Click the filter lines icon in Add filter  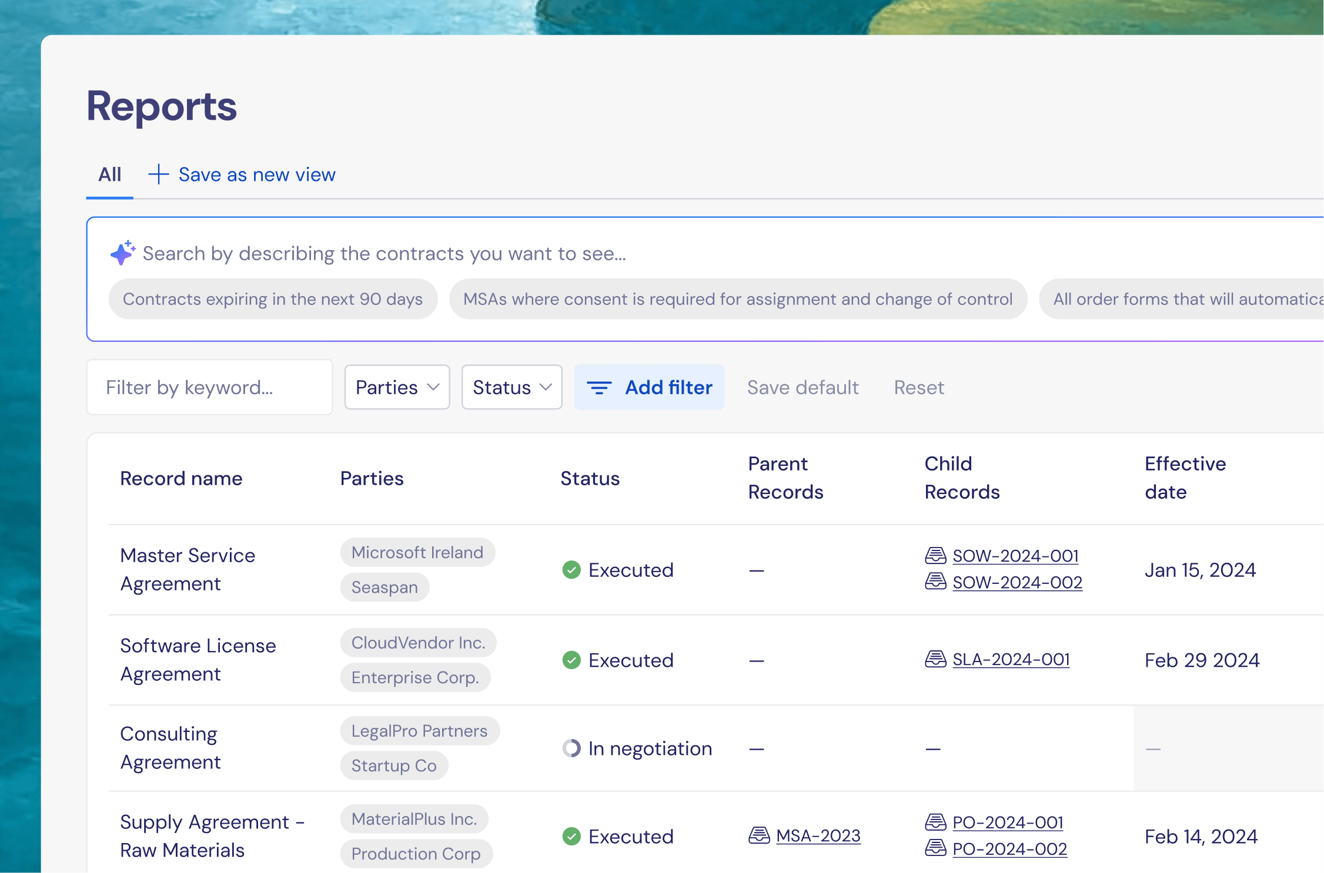pyautogui.click(x=599, y=388)
